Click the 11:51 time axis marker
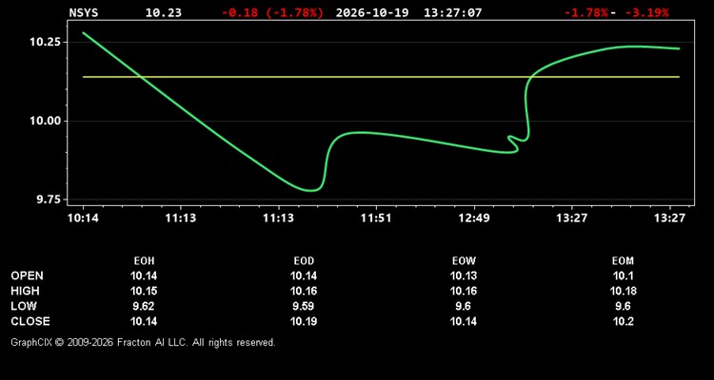The width and height of the screenshot is (714, 380). pyautogui.click(x=376, y=218)
